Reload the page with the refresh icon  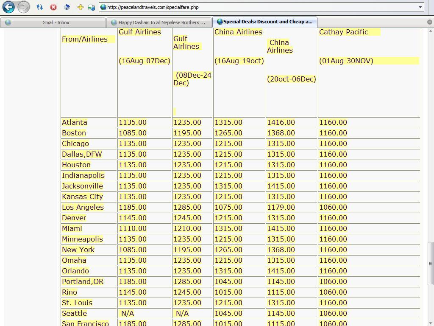pyautogui.click(x=39, y=7)
